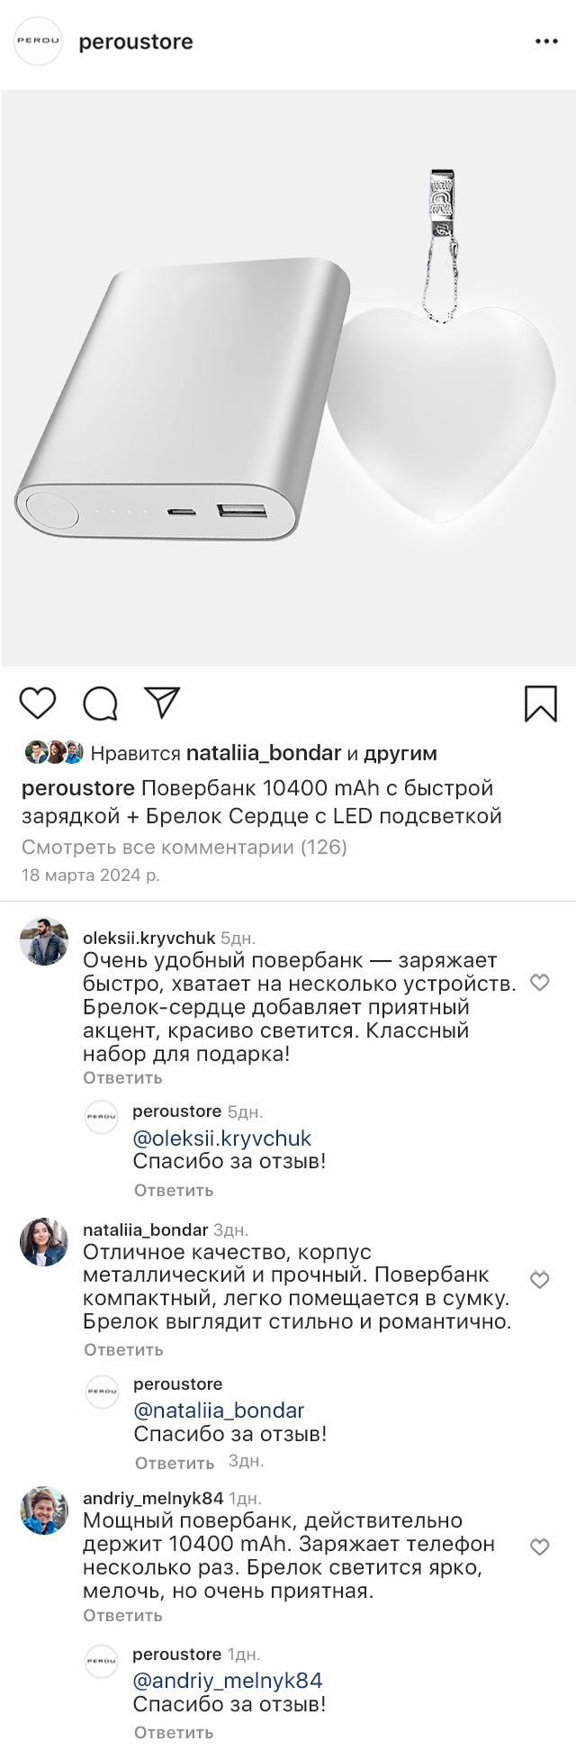Like nataliia_bondar's comment
The image size is (576, 1751).
click(x=539, y=1280)
